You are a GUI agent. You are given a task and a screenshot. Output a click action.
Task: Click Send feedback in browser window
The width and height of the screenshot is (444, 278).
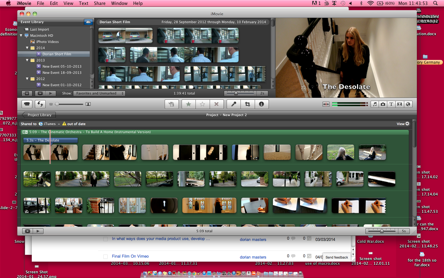pos(337,257)
